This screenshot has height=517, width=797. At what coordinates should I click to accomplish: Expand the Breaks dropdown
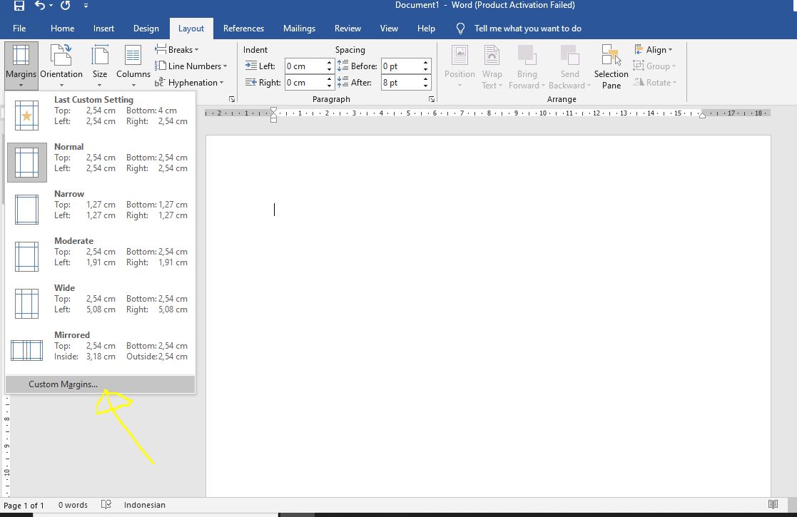177,50
